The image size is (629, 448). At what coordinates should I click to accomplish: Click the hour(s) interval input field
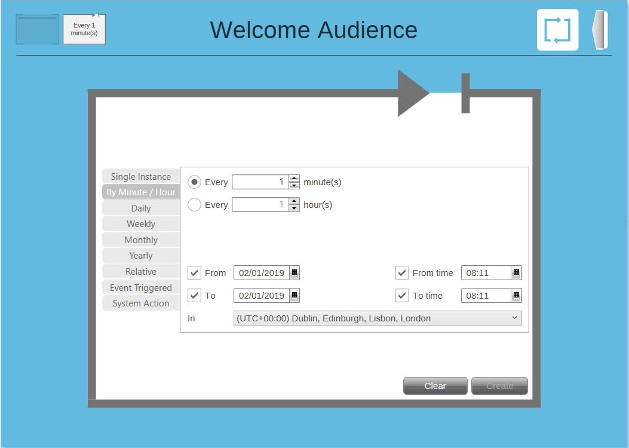coord(261,205)
